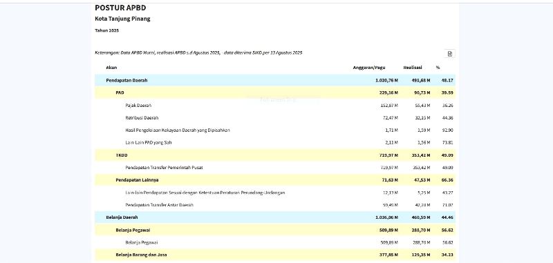Click Pendapatan Lainnya realization 47,53 M
Screen dimensions: 553x263
422,180
